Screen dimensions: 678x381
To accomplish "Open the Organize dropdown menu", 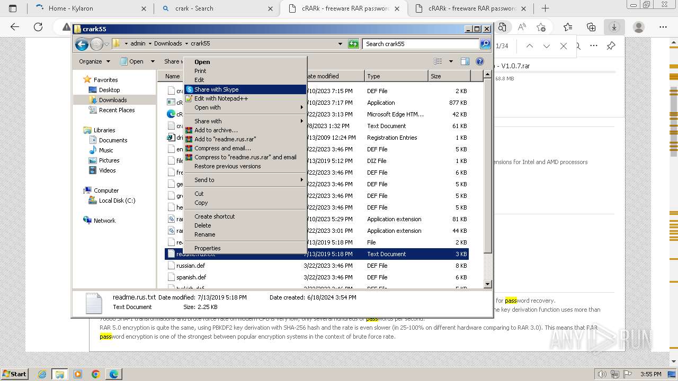I will click(x=94, y=61).
